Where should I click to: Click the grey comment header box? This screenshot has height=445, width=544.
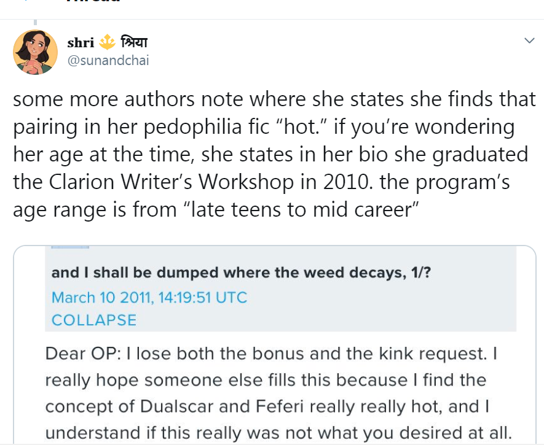point(280,289)
